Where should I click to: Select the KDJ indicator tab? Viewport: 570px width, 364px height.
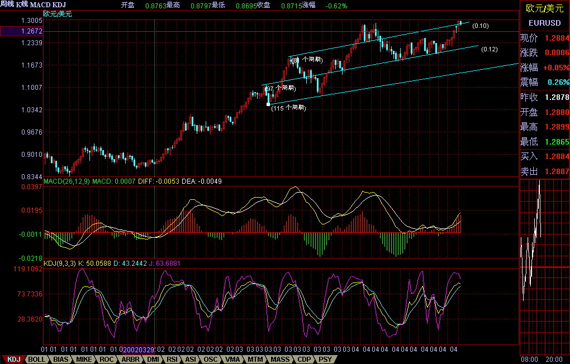click(14, 360)
